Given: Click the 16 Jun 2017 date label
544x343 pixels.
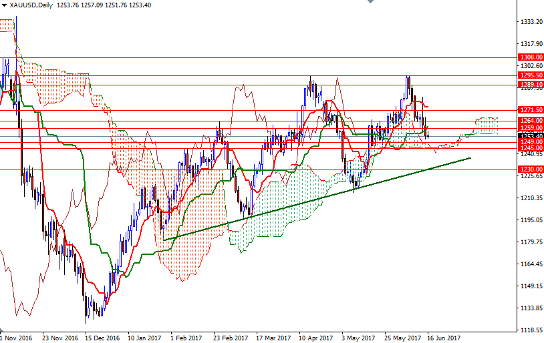Looking at the screenshot, I should coord(444,338).
